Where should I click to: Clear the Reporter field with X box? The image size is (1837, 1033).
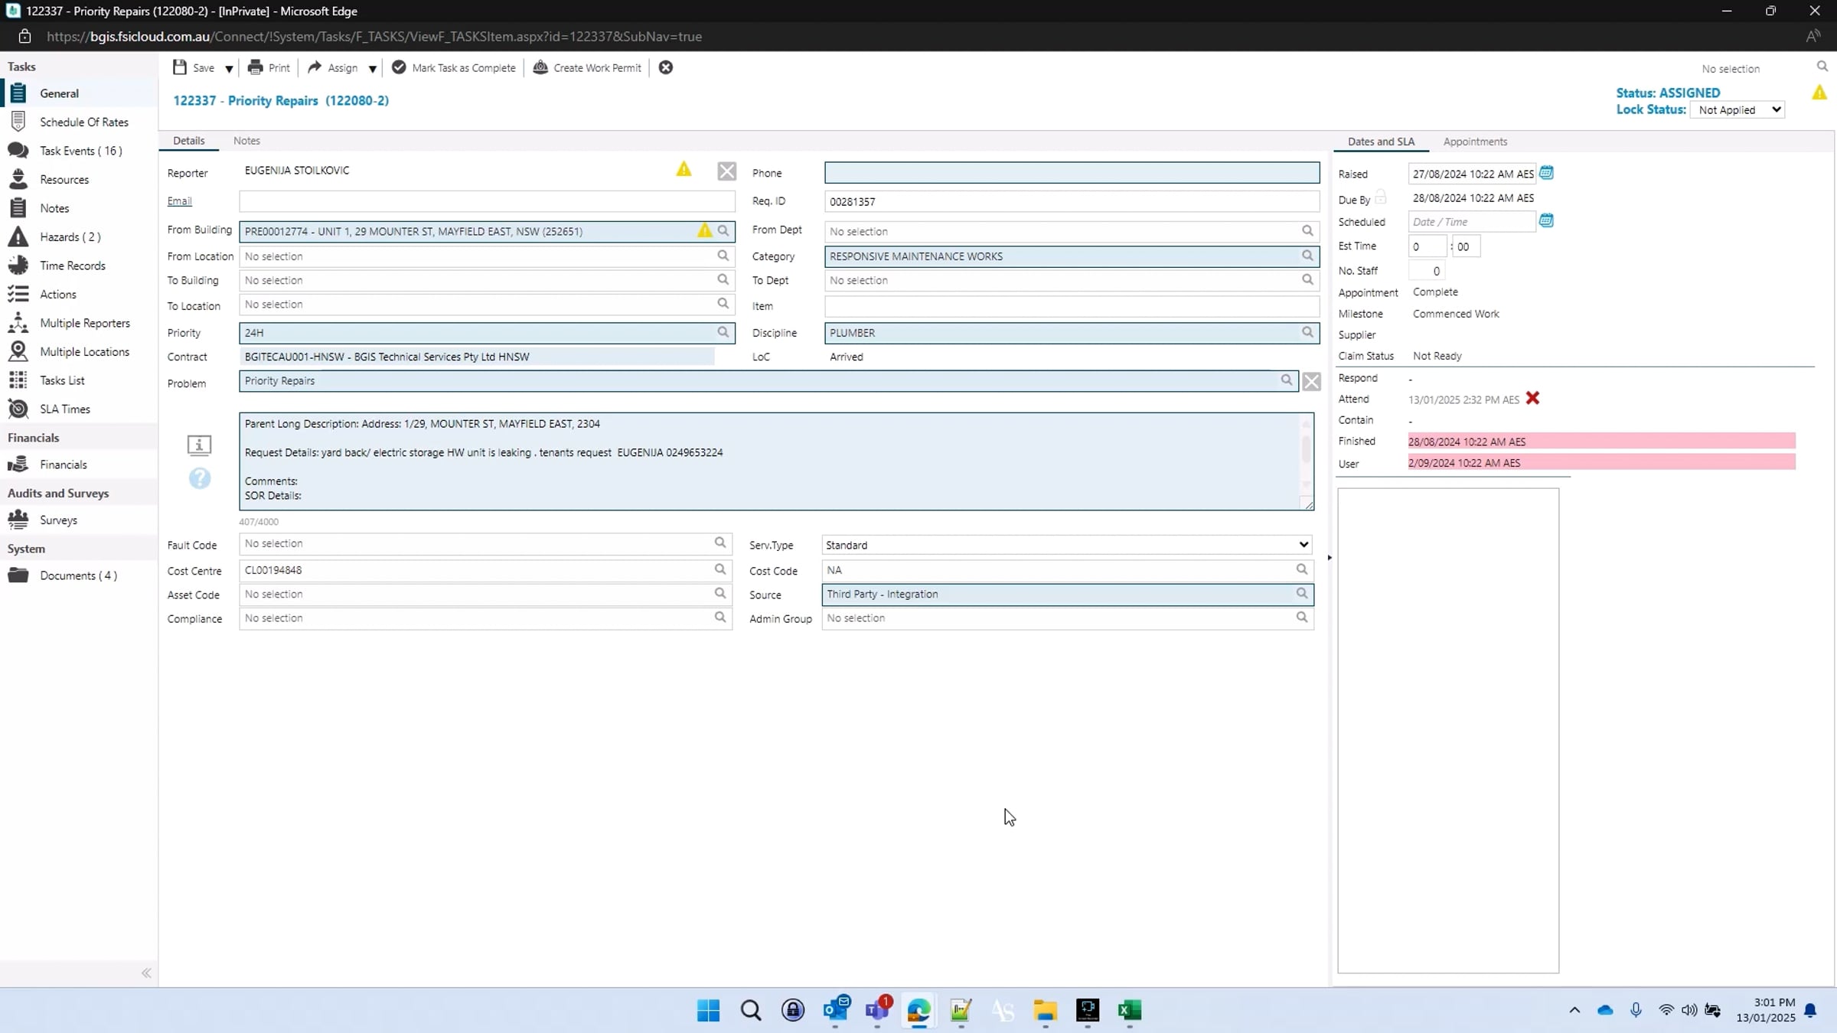726,171
